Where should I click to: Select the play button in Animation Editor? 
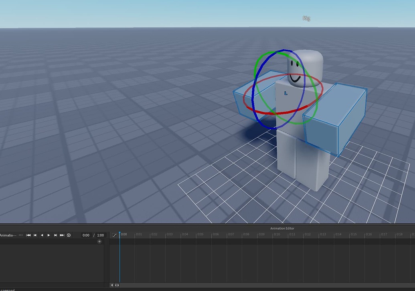coord(49,235)
